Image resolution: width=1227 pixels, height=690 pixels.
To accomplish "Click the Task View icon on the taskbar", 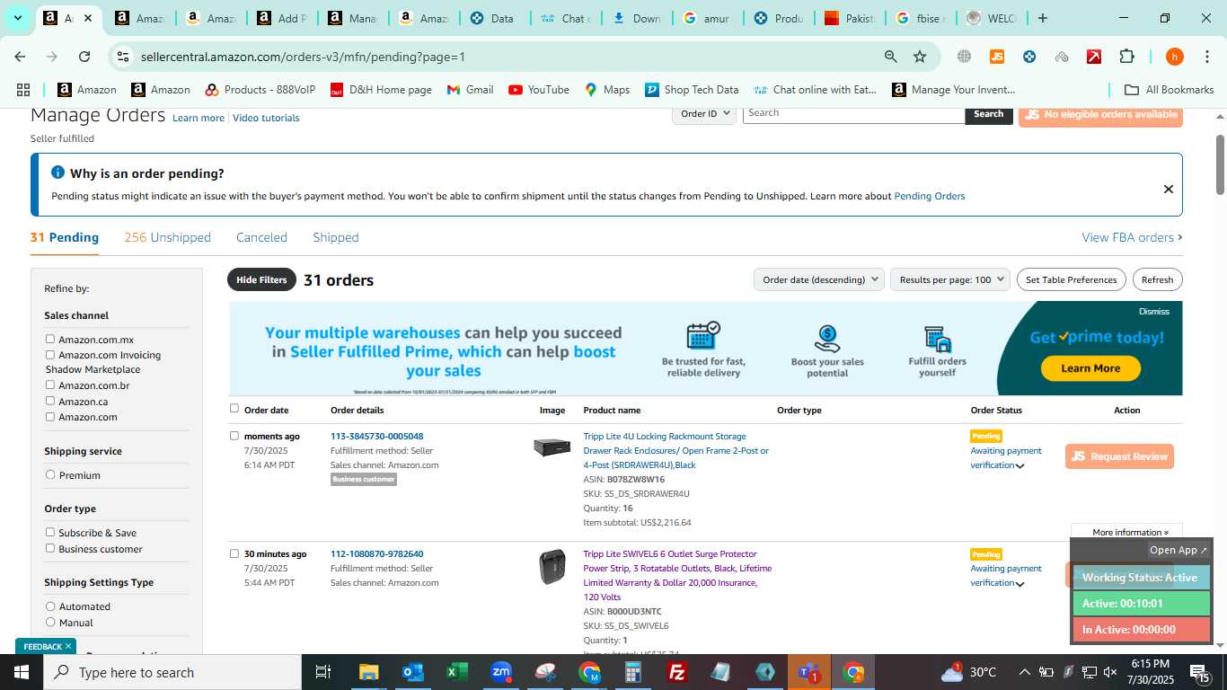I will coord(323,672).
